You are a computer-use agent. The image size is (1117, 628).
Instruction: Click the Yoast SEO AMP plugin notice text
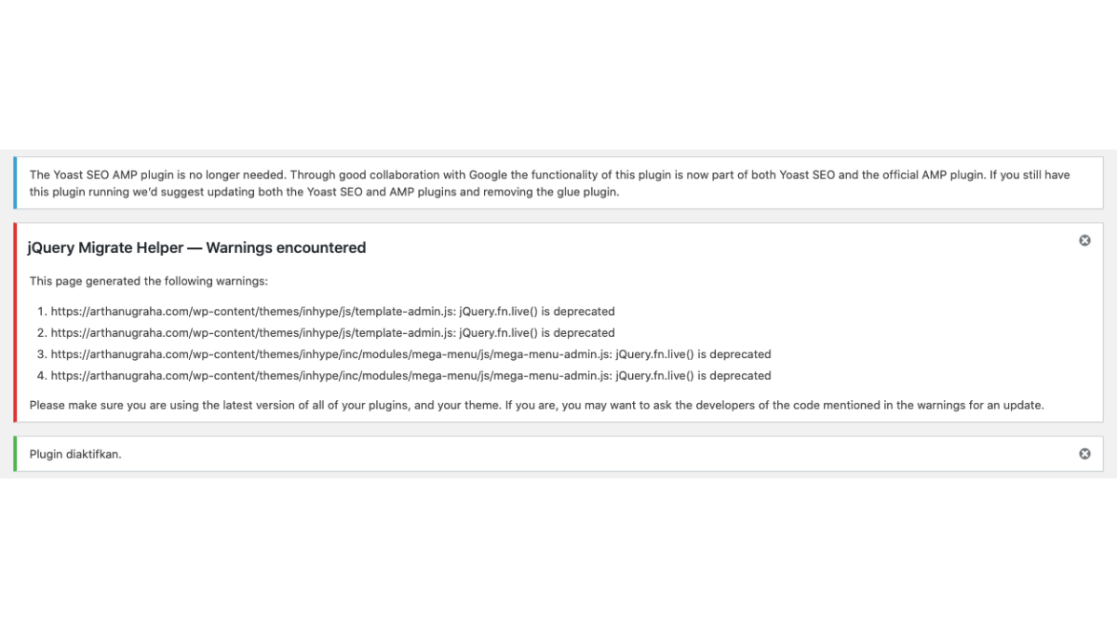coord(549,175)
